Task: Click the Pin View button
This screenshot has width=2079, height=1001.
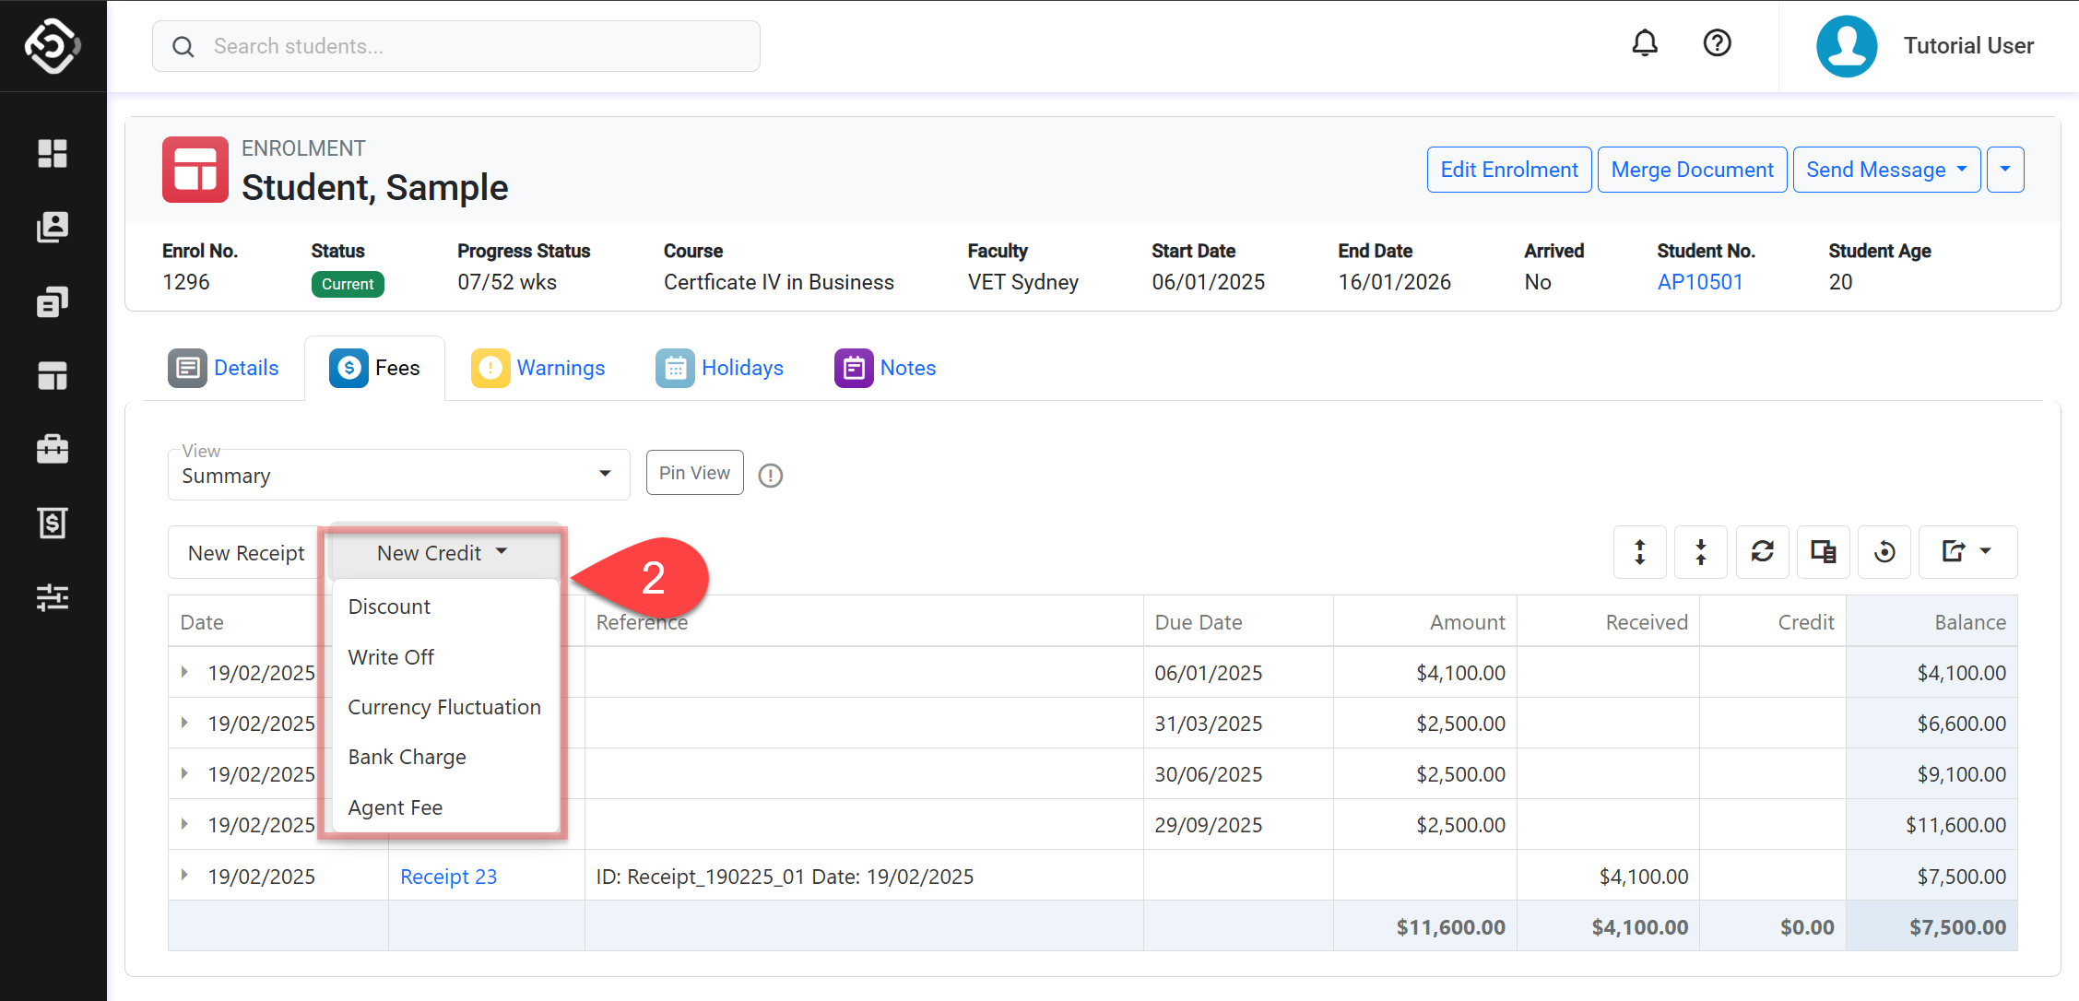Action: 694,473
